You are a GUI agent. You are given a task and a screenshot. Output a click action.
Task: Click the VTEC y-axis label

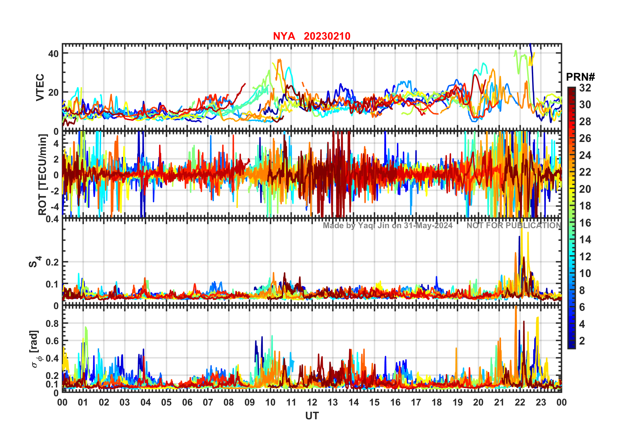tap(40, 87)
